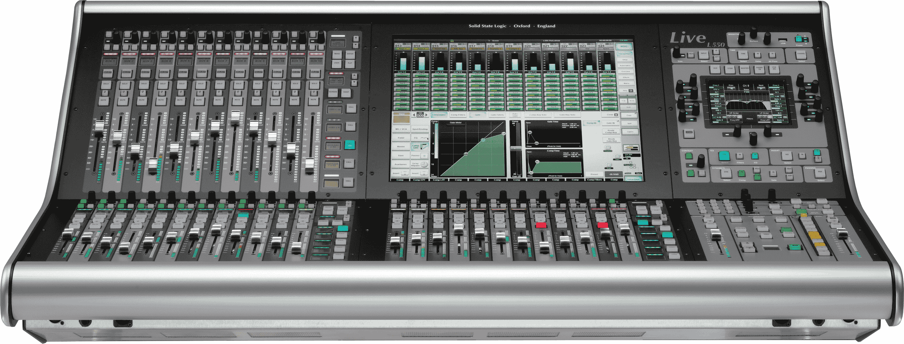Tap the Panner icon in the channel list
The width and height of the screenshot is (904, 344).
(x=420, y=155)
